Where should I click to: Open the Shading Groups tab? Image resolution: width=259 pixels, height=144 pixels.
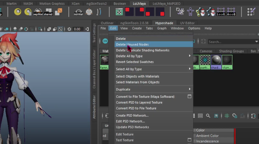coord(231,51)
